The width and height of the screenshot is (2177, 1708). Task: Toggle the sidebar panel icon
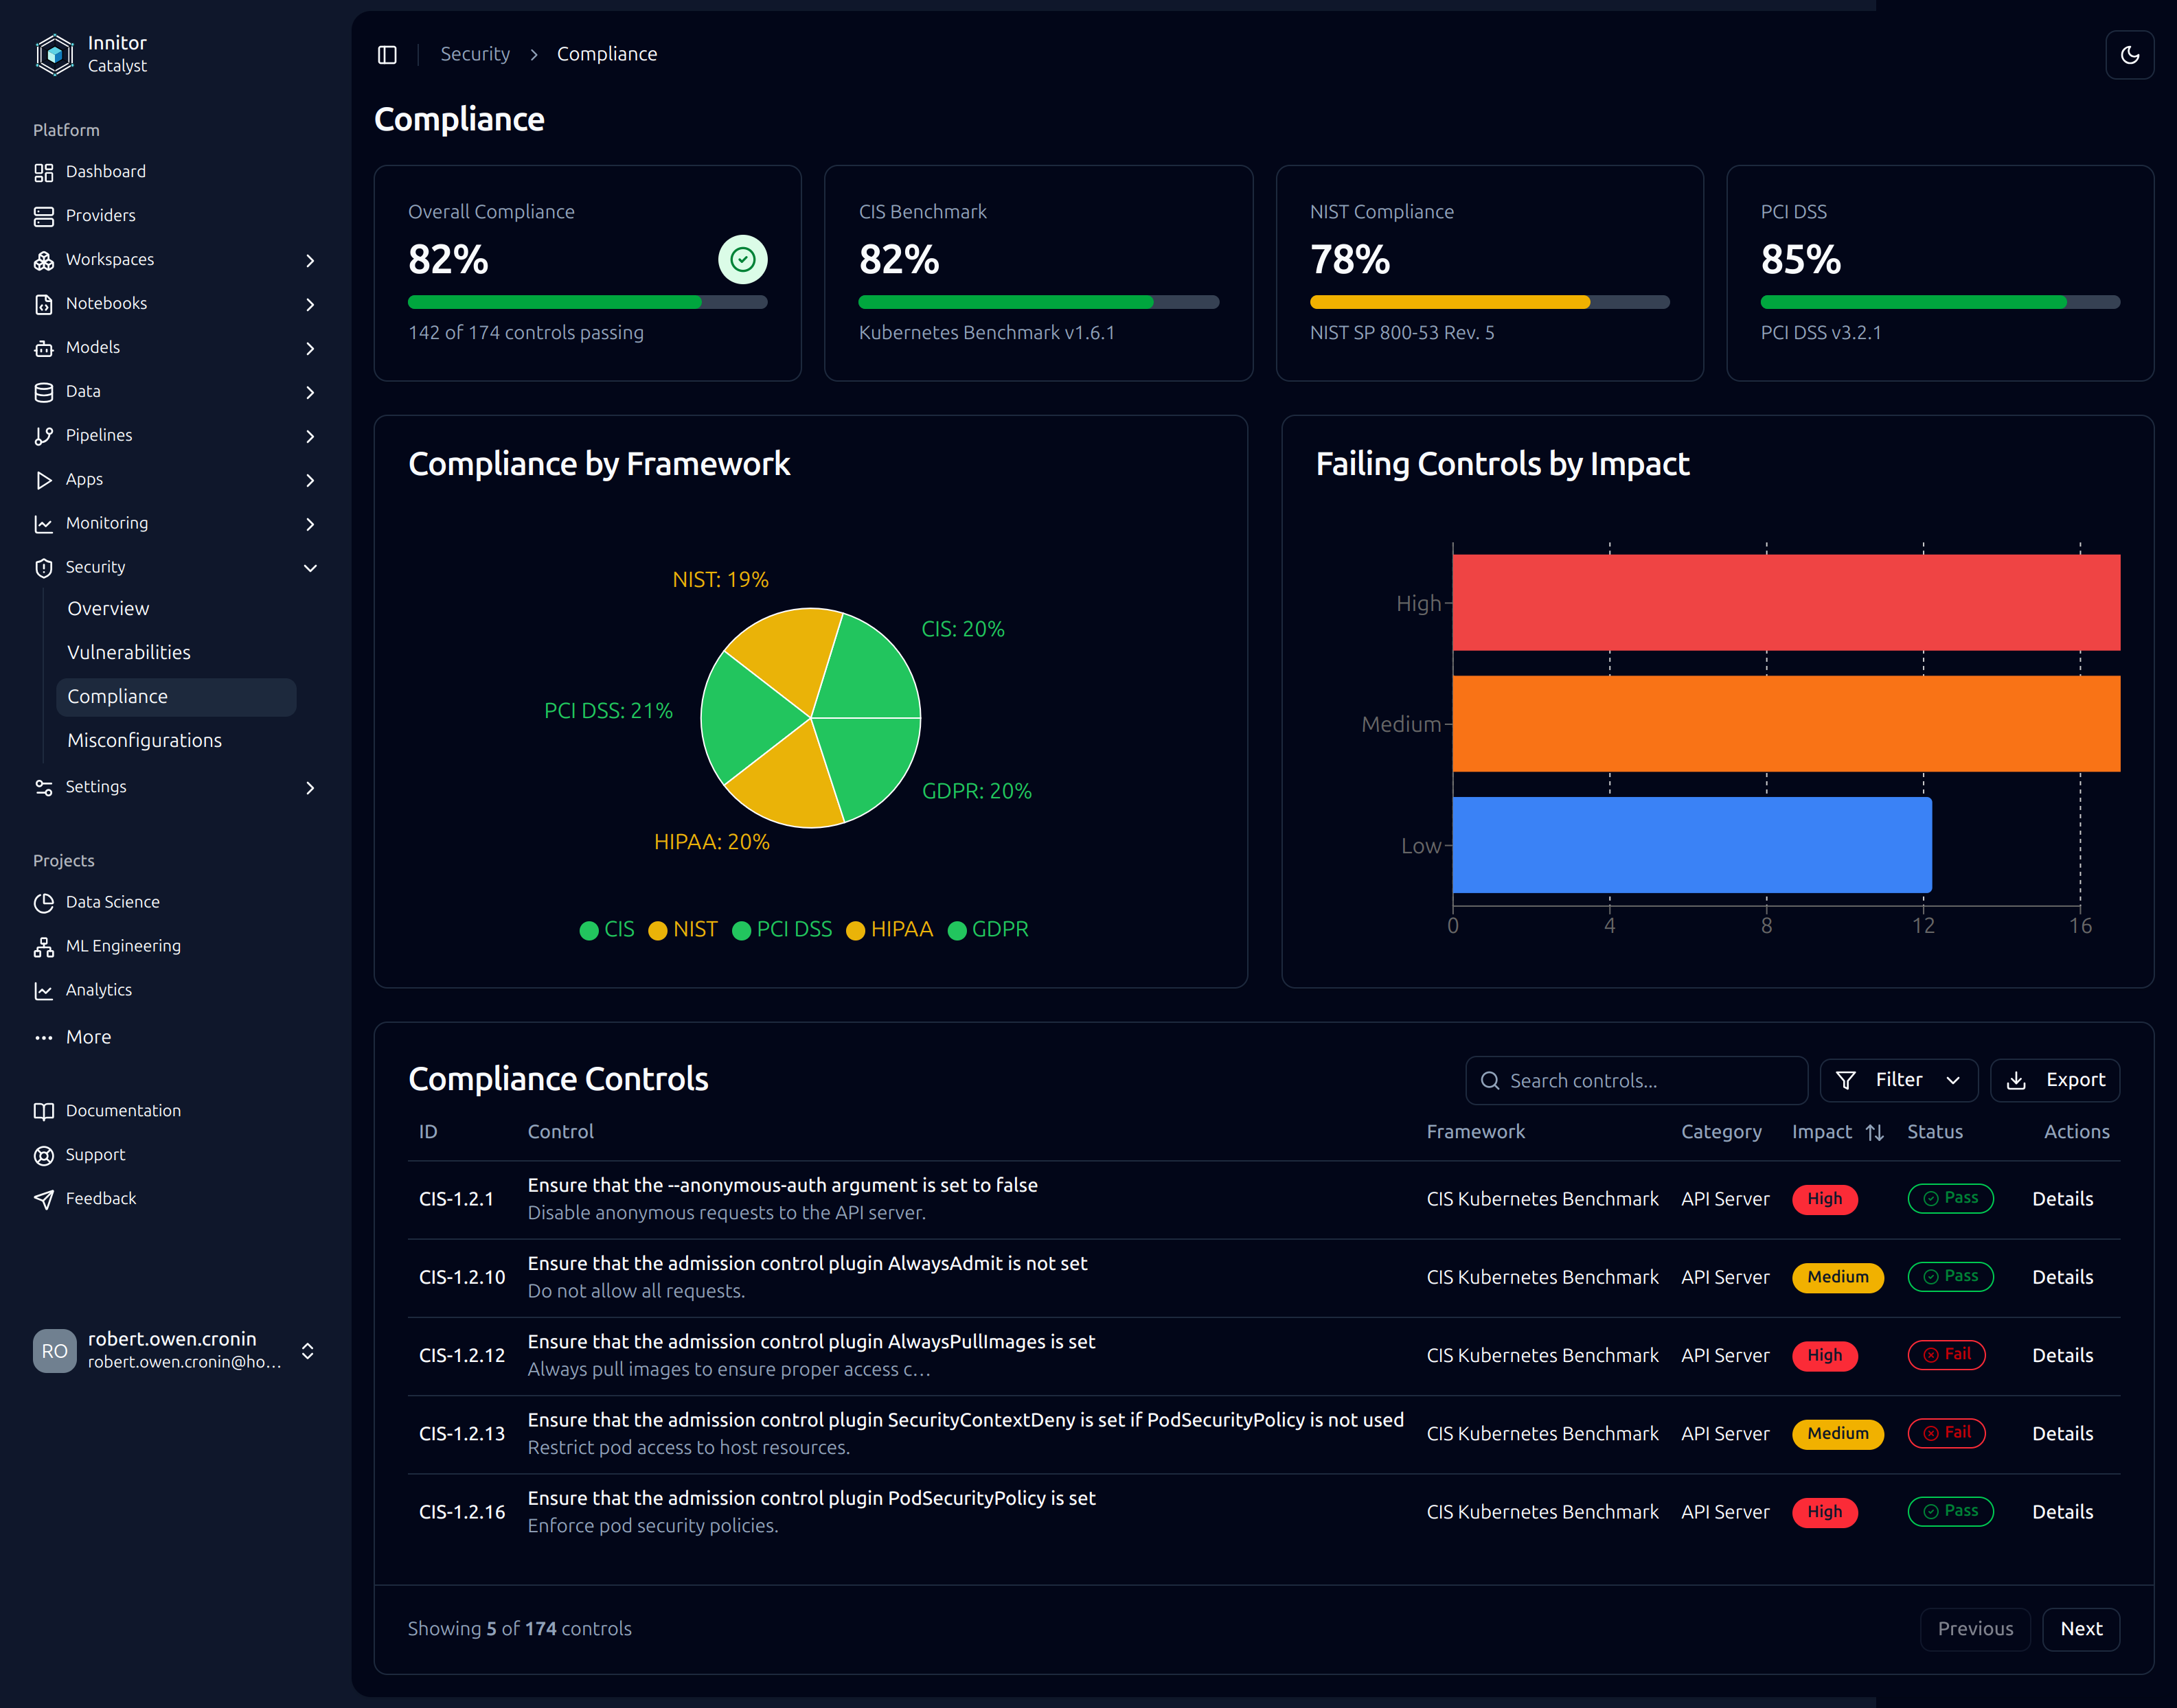[387, 54]
